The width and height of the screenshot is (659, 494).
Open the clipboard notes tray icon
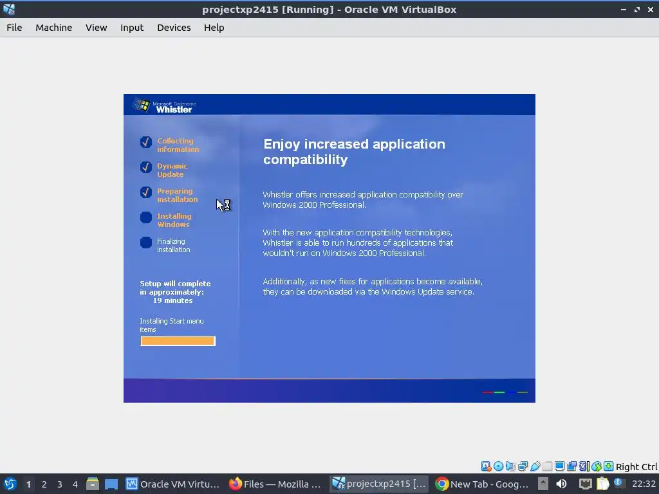[x=602, y=484]
